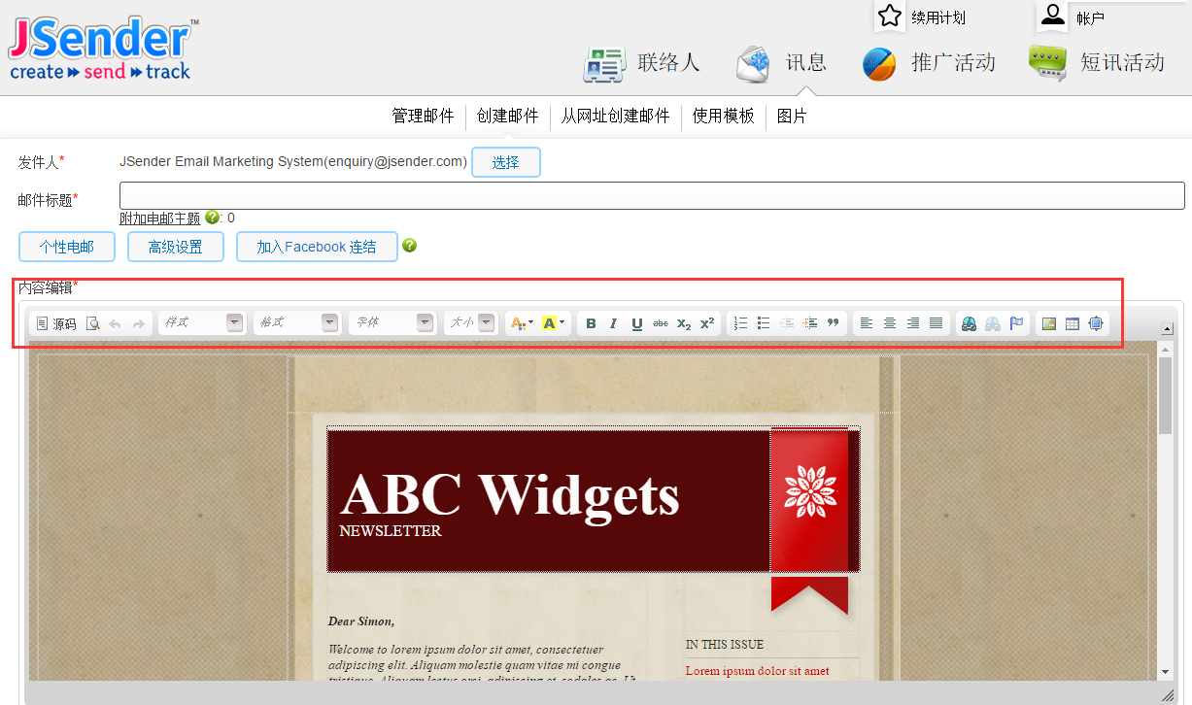Open the 格式 format dropdown

click(x=297, y=322)
